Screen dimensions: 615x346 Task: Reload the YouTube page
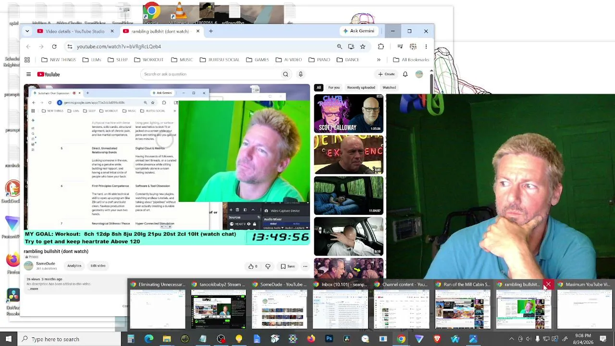54,47
